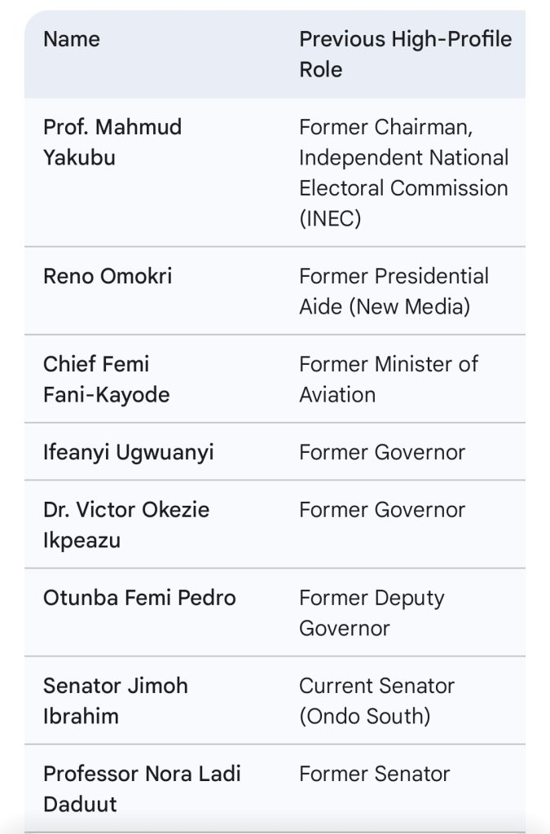
Task: Click the Former Presidential Aide text
Action: click(394, 276)
